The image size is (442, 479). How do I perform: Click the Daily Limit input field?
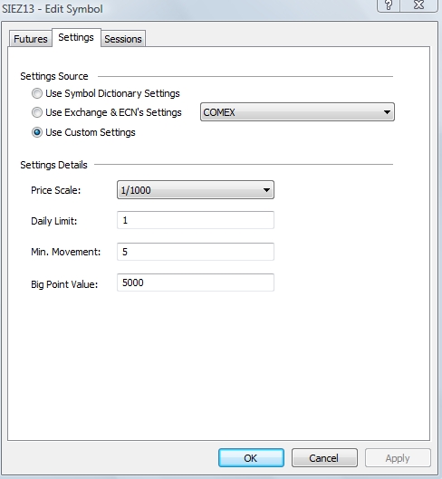tap(196, 220)
